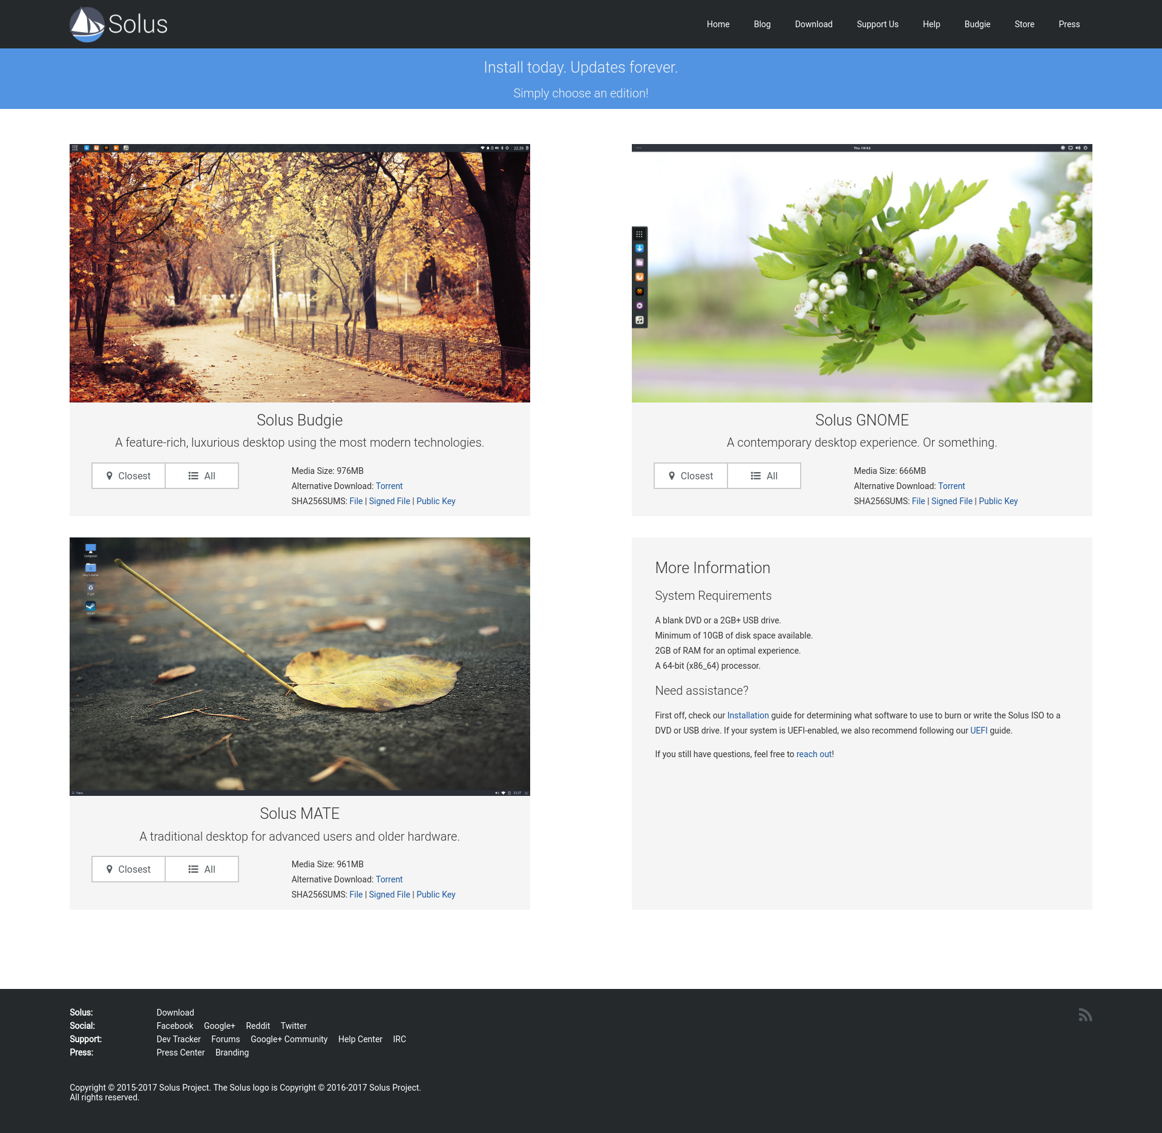This screenshot has width=1162, height=1133.
Task: Open the Help menu item
Action: [x=931, y=24]
